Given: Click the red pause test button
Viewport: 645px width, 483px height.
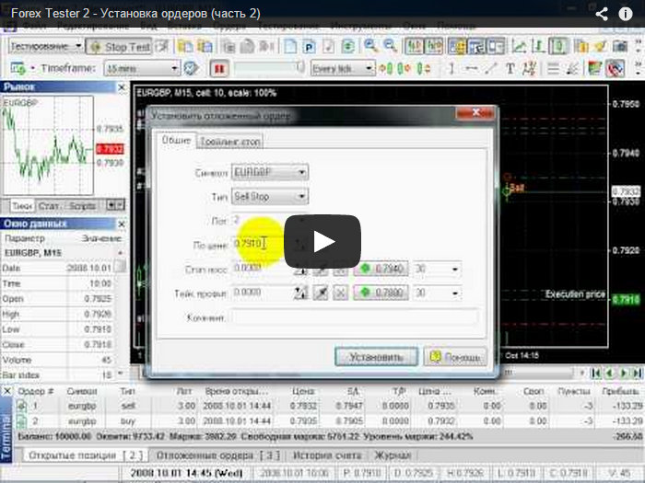Looking at the screenshot, I should [x=219, y=69].
